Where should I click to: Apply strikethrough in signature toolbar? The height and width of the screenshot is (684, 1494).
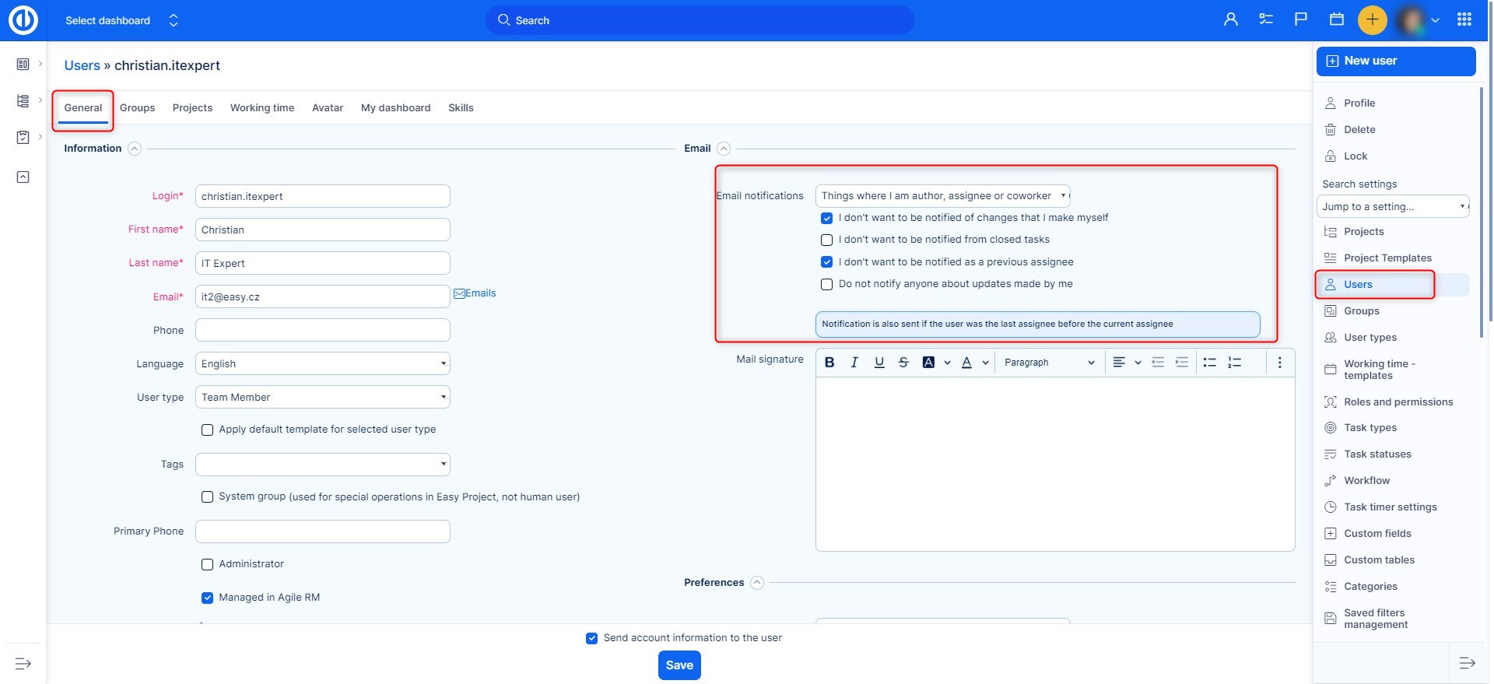tap(903, 363)
